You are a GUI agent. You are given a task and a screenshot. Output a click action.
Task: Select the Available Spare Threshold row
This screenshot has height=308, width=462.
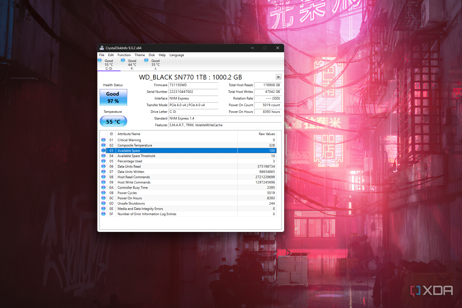[x=188, y=156]
